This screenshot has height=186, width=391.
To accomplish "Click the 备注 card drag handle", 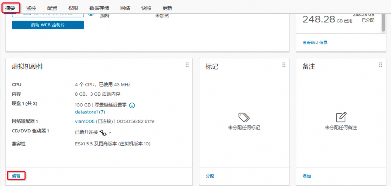I will pos(381,65).
